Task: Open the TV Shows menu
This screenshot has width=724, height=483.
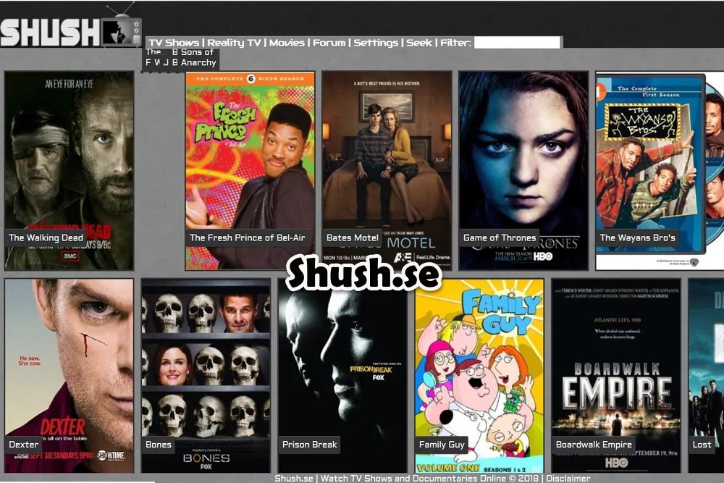Action: point(174,43)
